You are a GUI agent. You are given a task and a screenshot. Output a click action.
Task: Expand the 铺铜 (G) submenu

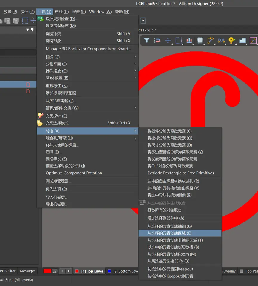[135, 57]
